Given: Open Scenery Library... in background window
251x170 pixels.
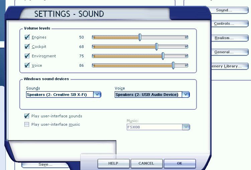Looking at the screenshot, I should [230, 66].
